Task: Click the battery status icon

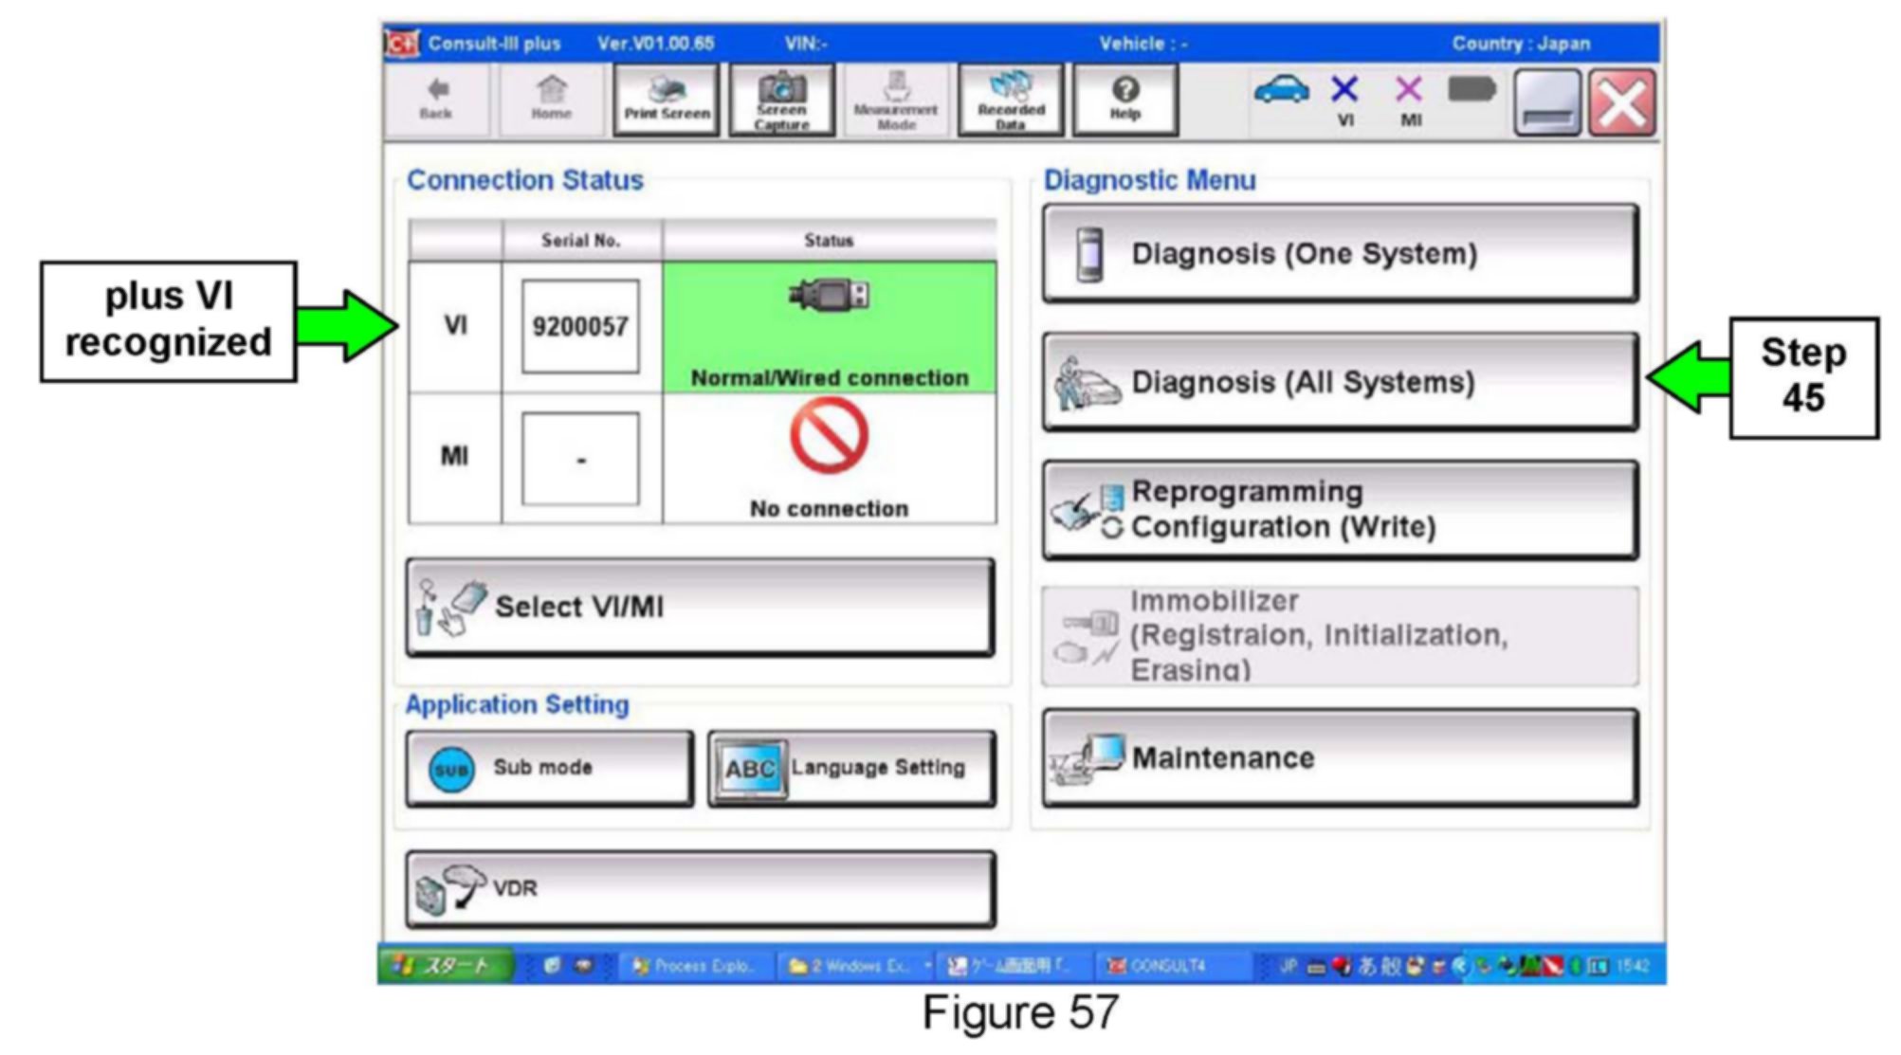Action: pos(1471,91)
